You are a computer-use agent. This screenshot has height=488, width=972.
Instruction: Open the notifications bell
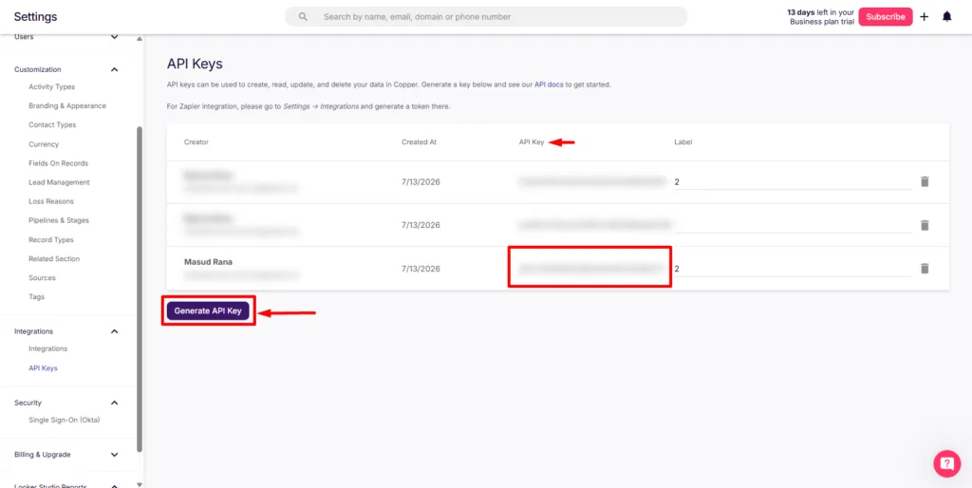(x=946, y=17)
